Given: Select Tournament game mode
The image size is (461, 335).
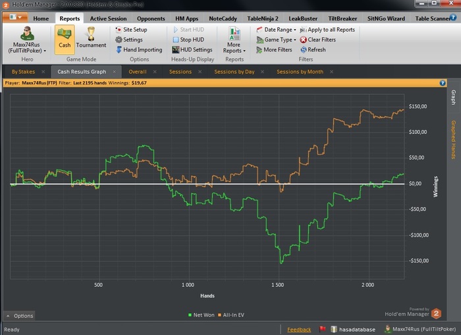Looking at the screenshot, I should pos(91,38).
